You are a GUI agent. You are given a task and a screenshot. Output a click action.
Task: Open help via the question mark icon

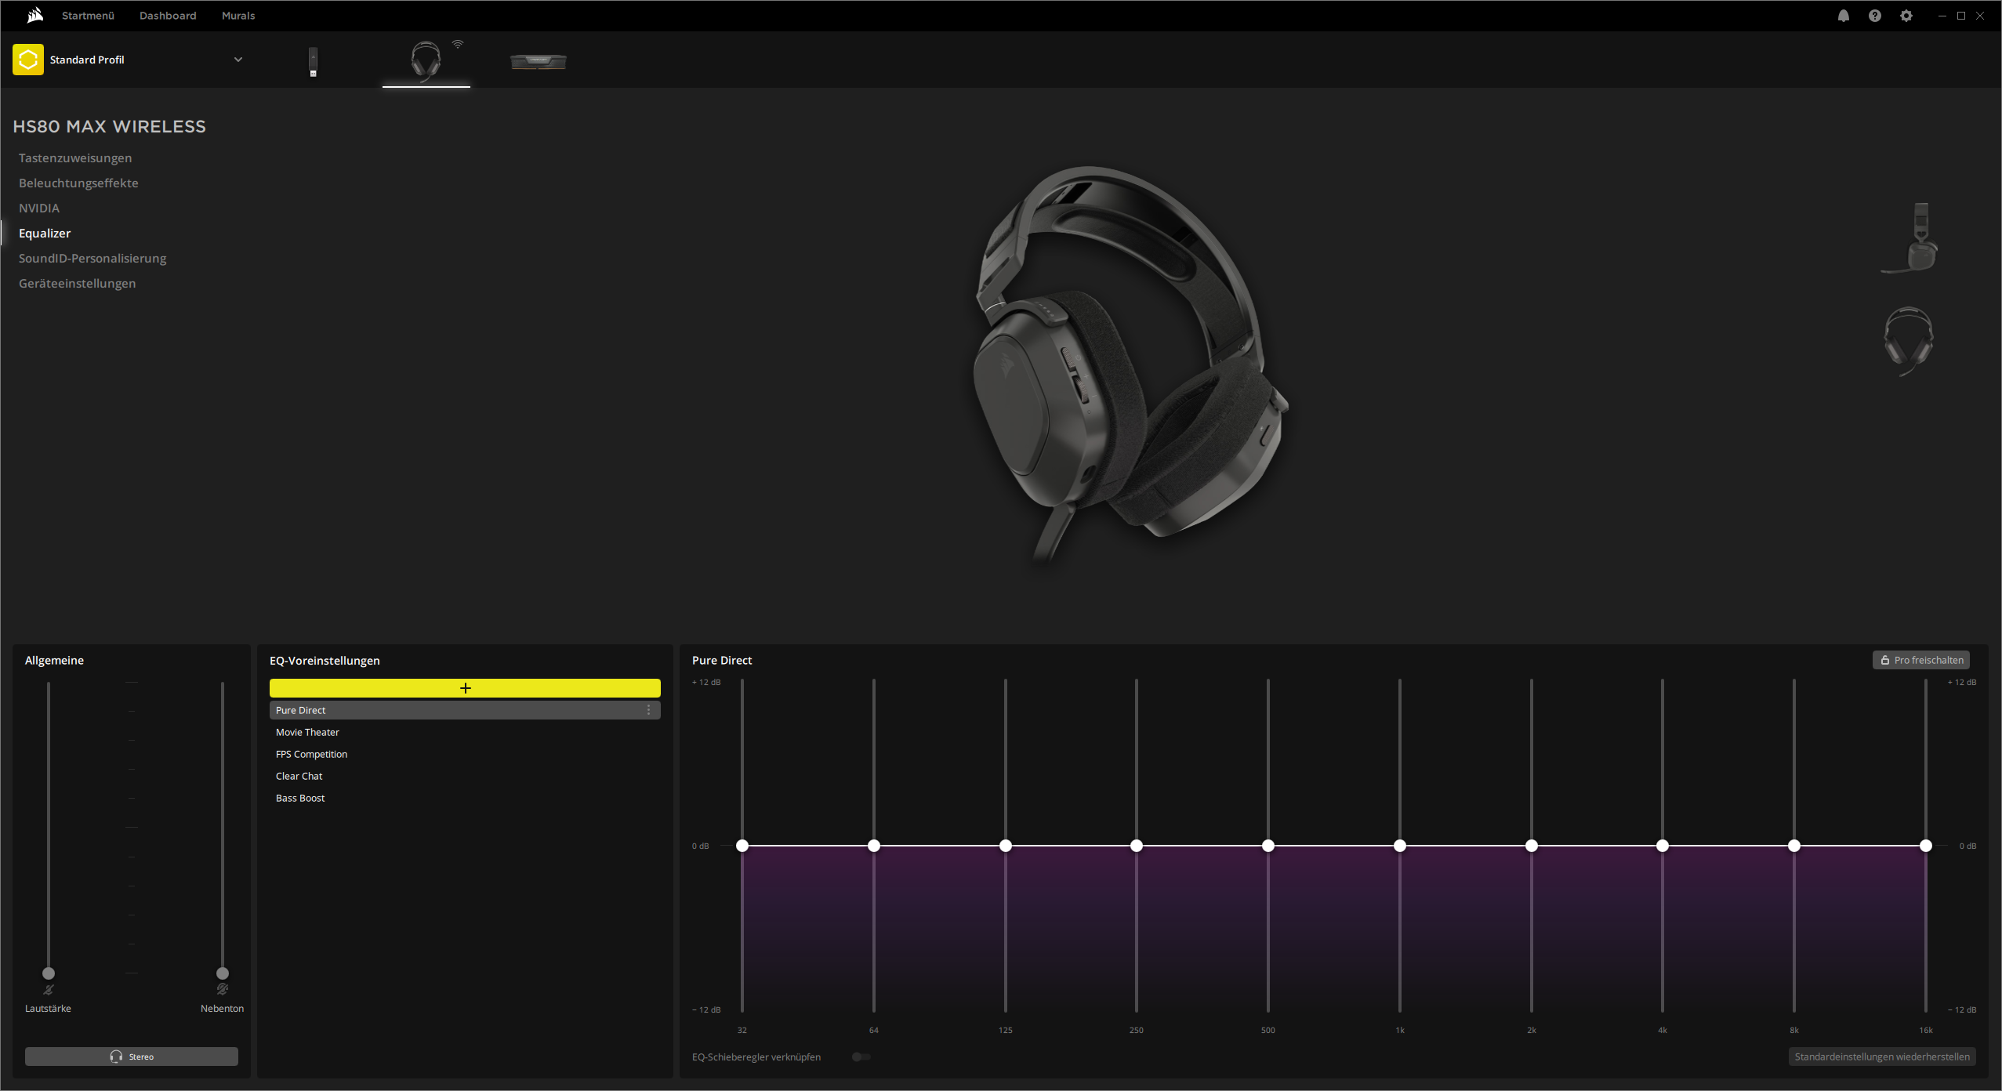[x=1874, y=15]
